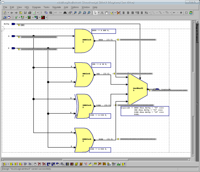Image resolution: width=200 pixels, height=172 pixels.
Task: Toggle the Diagram Browser side panel tab
Action: click(x=197, y=33)
